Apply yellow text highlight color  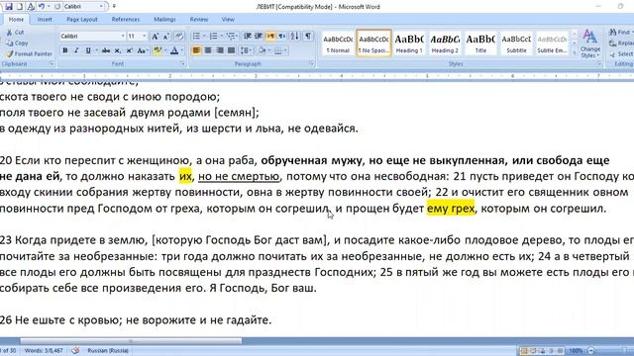click(x=158, y=50)
